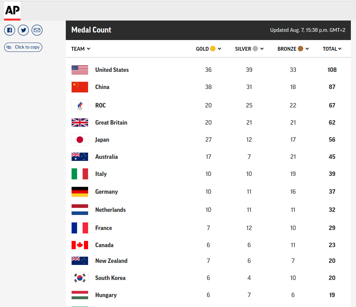
Task: Click the ROC team emblem
Action: click(80, 105)
